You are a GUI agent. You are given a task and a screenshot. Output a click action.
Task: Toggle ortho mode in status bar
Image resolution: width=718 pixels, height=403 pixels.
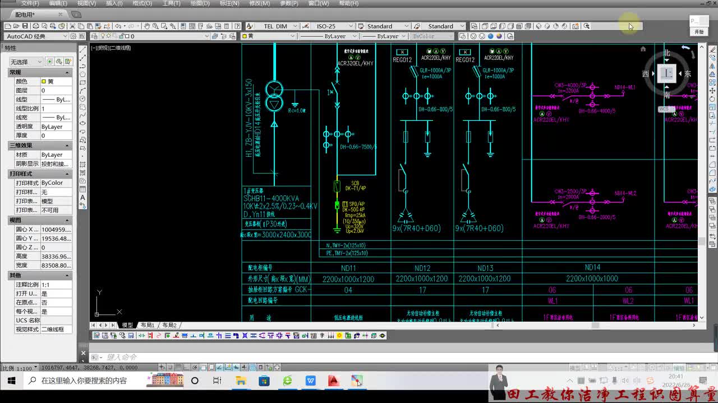[186, 367]
